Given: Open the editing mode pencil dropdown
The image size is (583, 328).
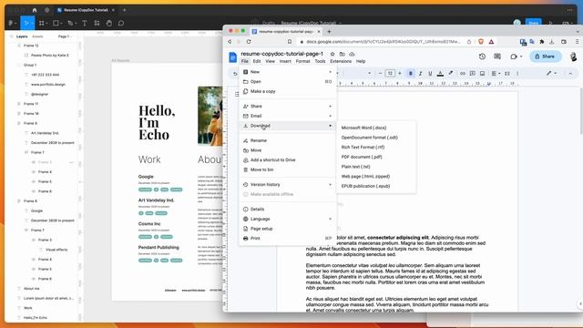Looking at the screenshot, I should coord(551,73).
